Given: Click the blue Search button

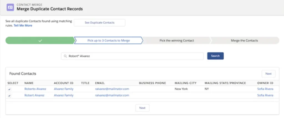Looking at the screenshot, I should 215,56.
